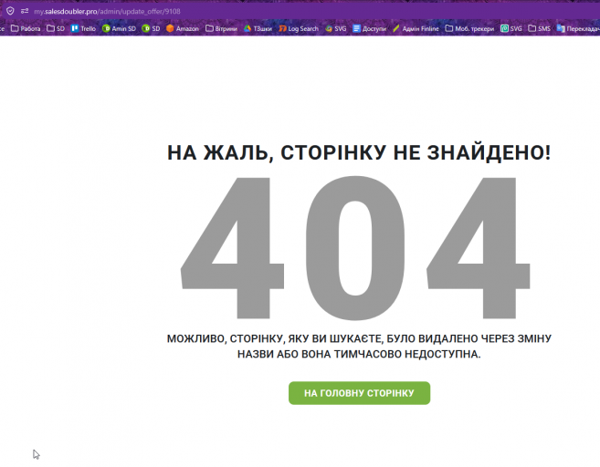Open the Перекладач translator bookmark

[x=578, y=28]
